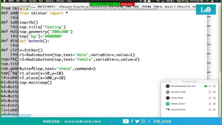Image resolution: width=222 pixels, height=125 pixels.
Task: Click the green Zoom meeting ID bar
Action: coord(105,4)
